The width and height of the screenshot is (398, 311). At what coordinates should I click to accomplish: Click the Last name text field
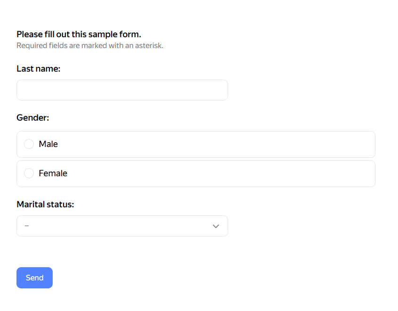click(122, 90)
